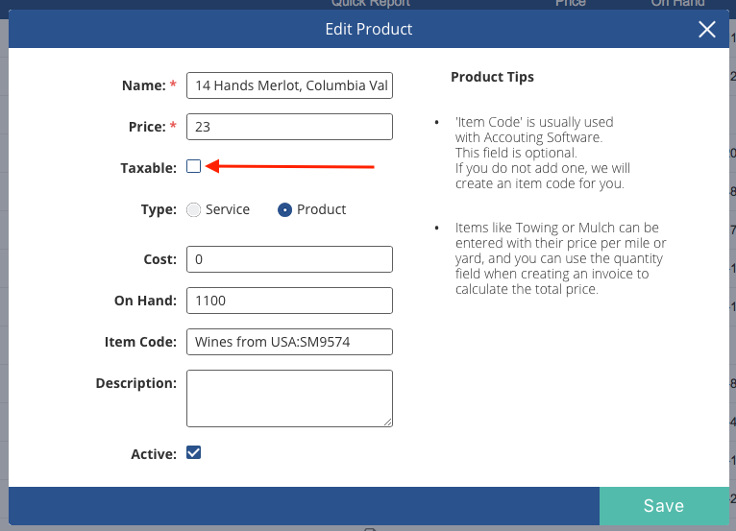Click into the Name text field
Viewport: 736px width, 531px height.
pyautogui.click(x=289, y=85)
